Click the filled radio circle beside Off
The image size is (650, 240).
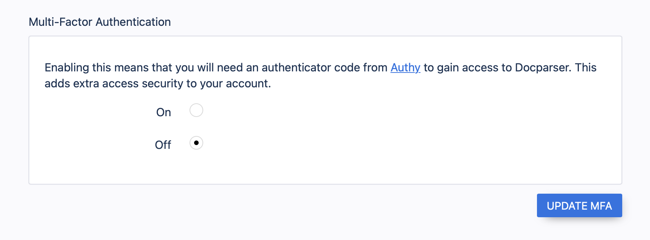pos(196,143)
